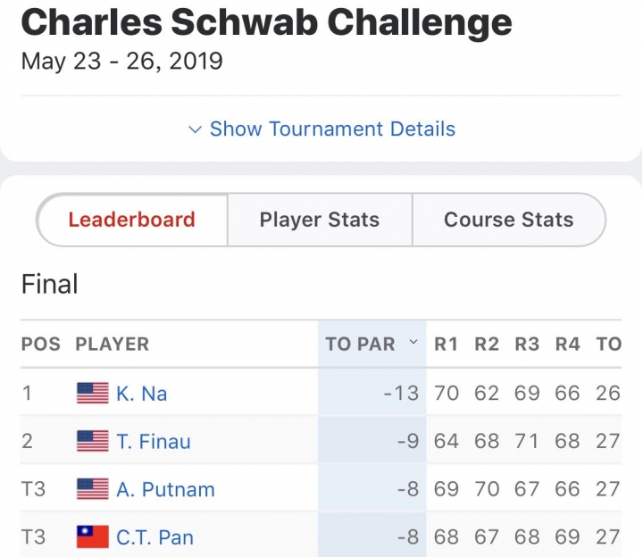
Task: Expand Show Tournament Details chevron
Action: (x=196, y=129)
